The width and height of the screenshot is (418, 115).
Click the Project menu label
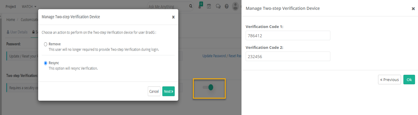click(11, 6)
